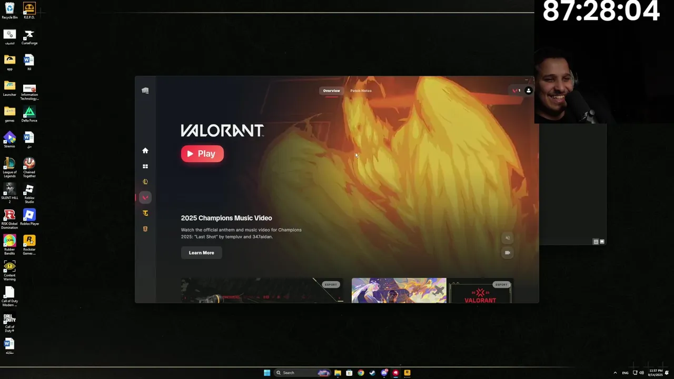Select the League of Legends sidebar icon

coord(145,182)
